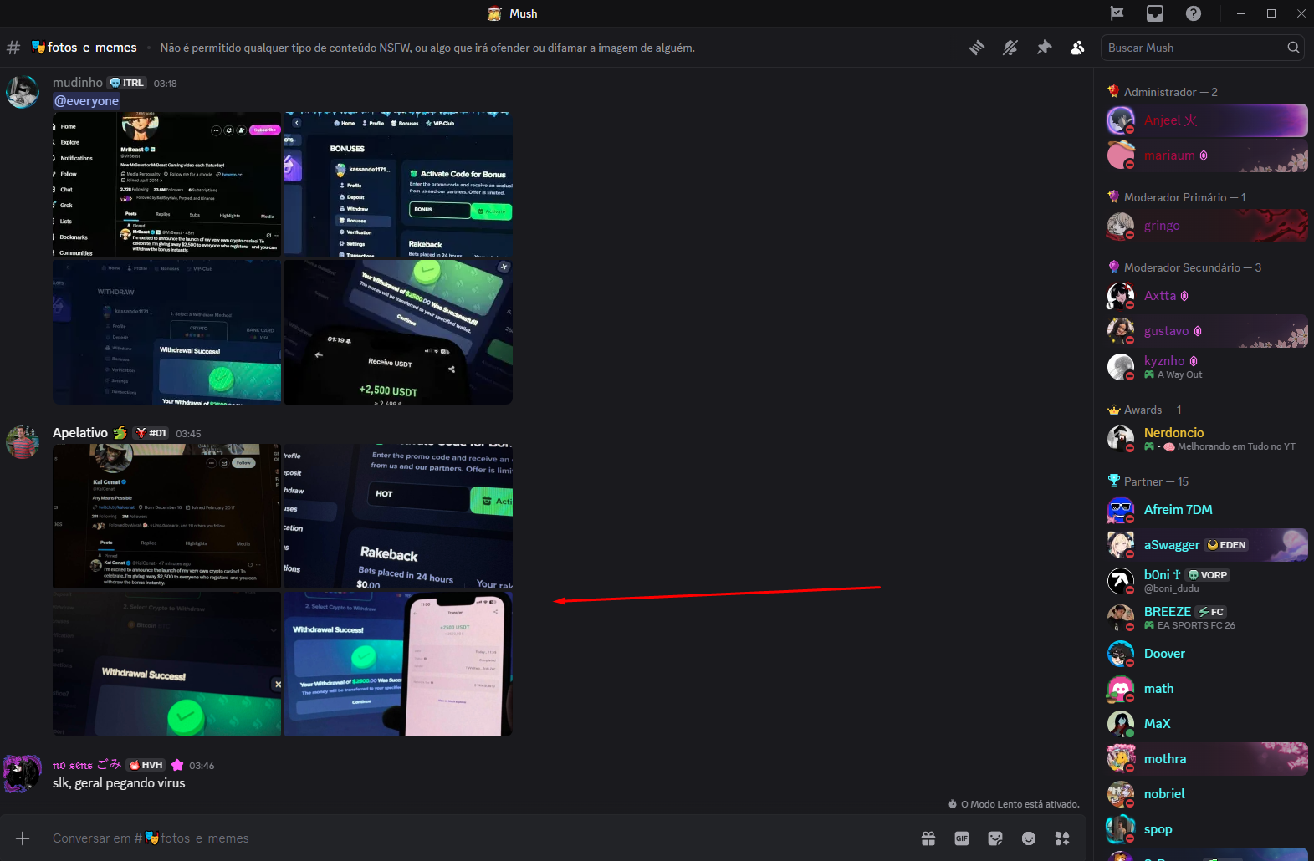The height and width of the screenshot is (861, 1314).
Task: Open Apelativo's image showing a pink phone
Action: coord(398,664)
